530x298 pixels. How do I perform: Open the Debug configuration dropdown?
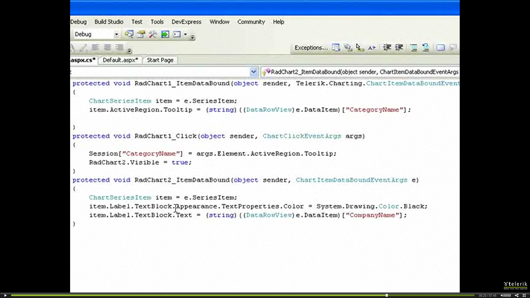click(116, 34)
